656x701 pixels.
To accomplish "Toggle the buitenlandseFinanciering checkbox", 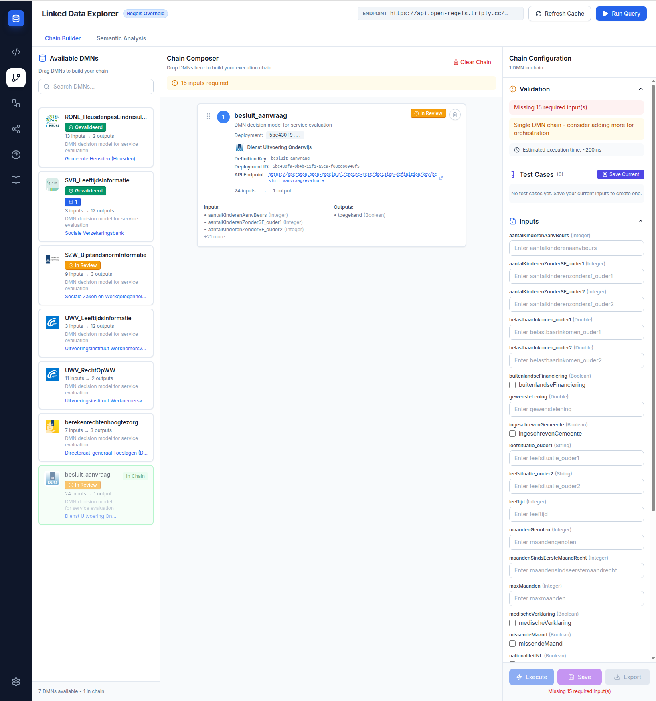I will 512,385.
